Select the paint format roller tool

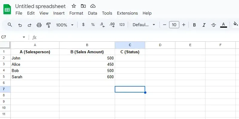pos(48,25)
